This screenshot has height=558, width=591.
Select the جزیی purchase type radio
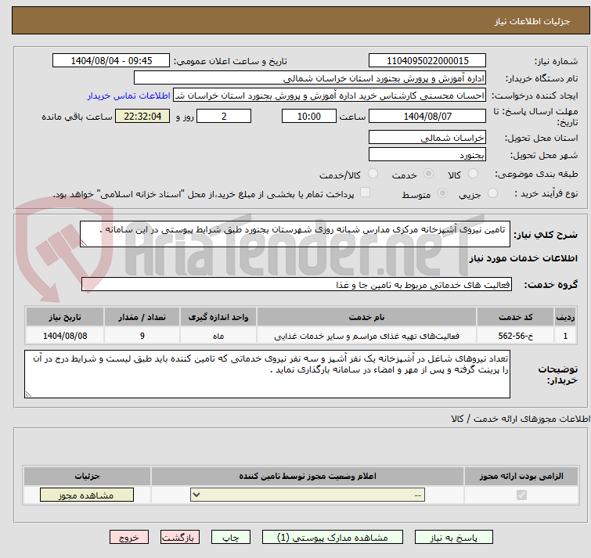point(492,193)
